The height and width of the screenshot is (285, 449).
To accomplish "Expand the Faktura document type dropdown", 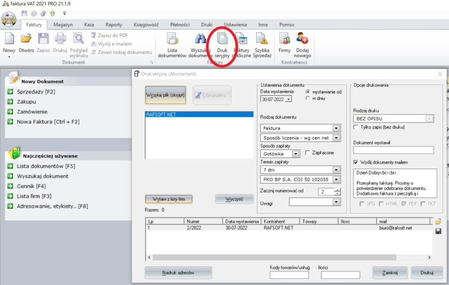I will [x=336, y=129].
